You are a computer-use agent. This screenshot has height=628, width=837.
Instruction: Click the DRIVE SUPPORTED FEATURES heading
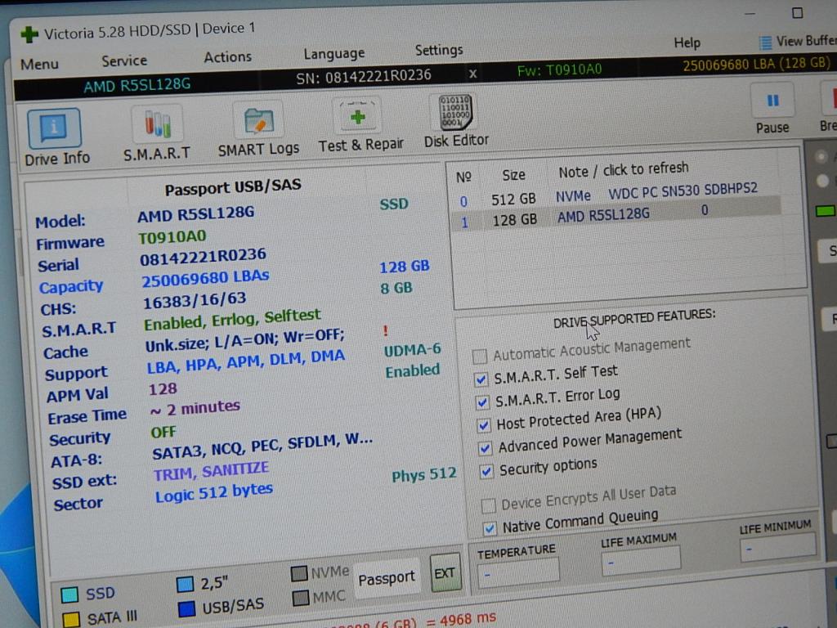(x=634, y=318)
